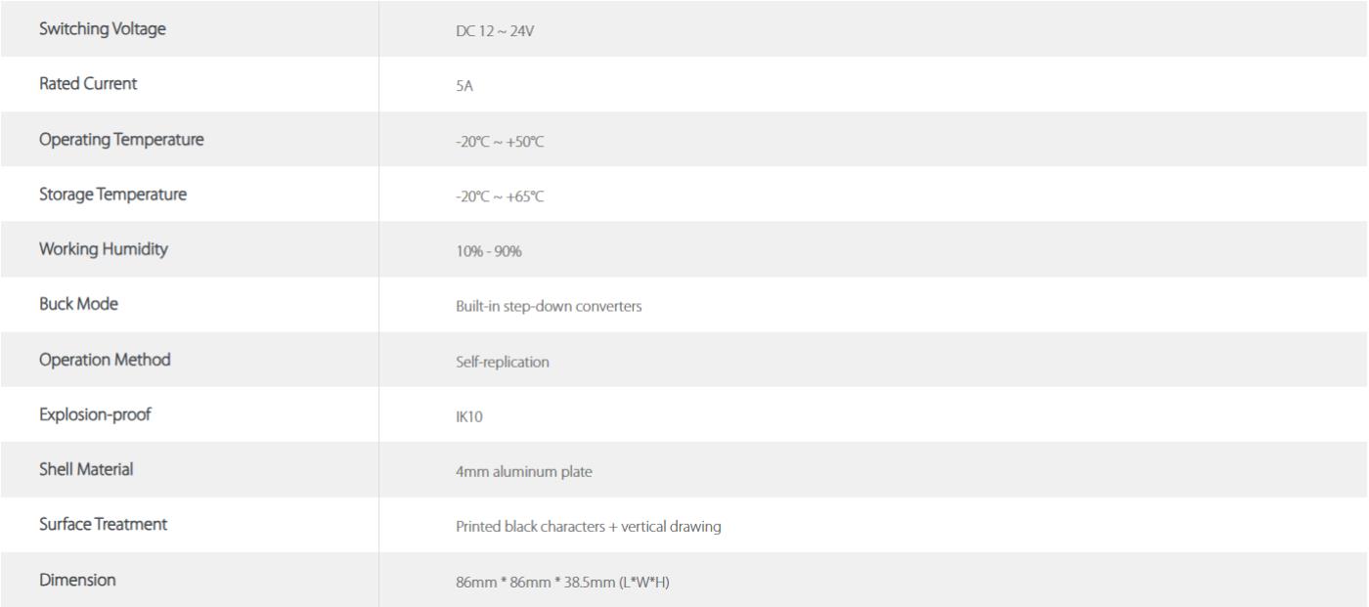This screenshot has width=1369, height=607.
Task: Select the Shell Material label
Action: (86, 469)
